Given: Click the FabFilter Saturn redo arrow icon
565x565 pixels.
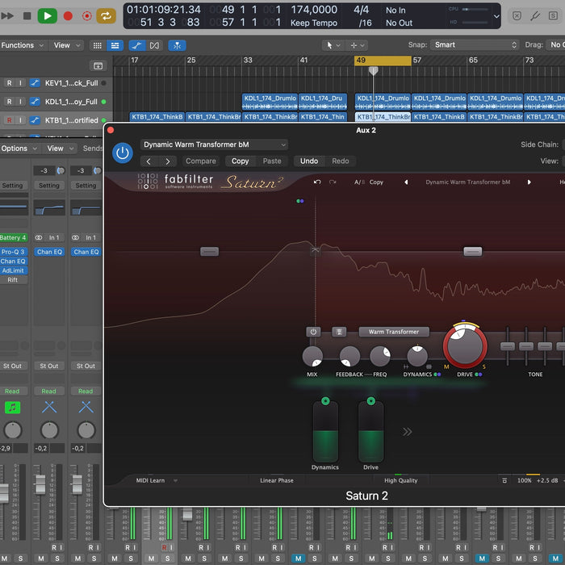Looking at the screenshot, I should (x=333, y=182).
